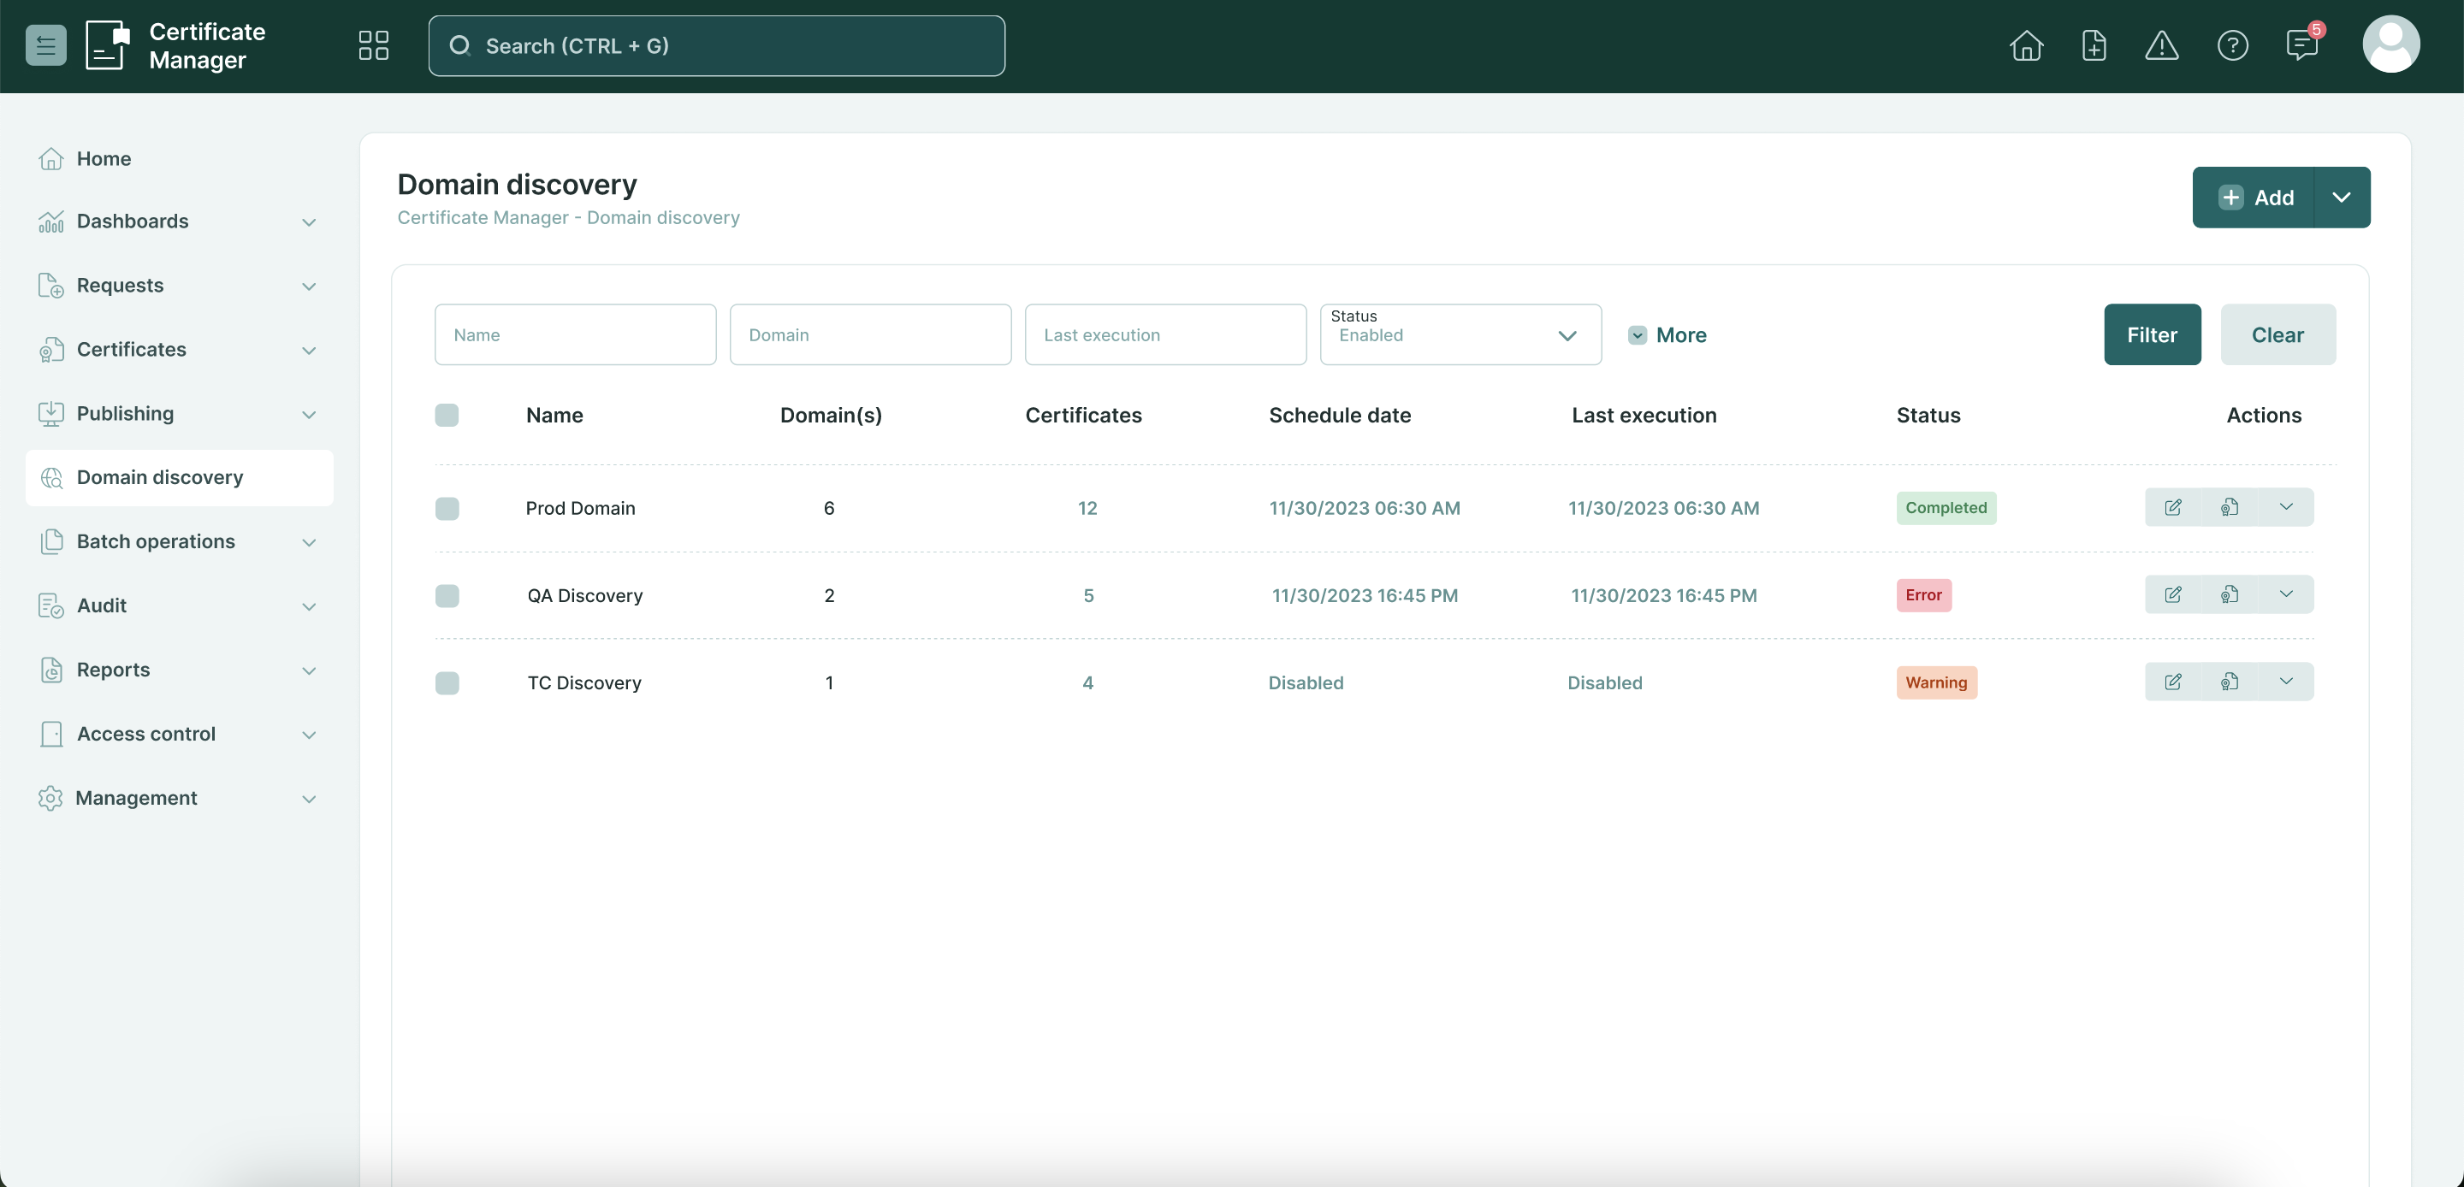
Task: Click the Error status badge
Action: tap(1923, 594)
